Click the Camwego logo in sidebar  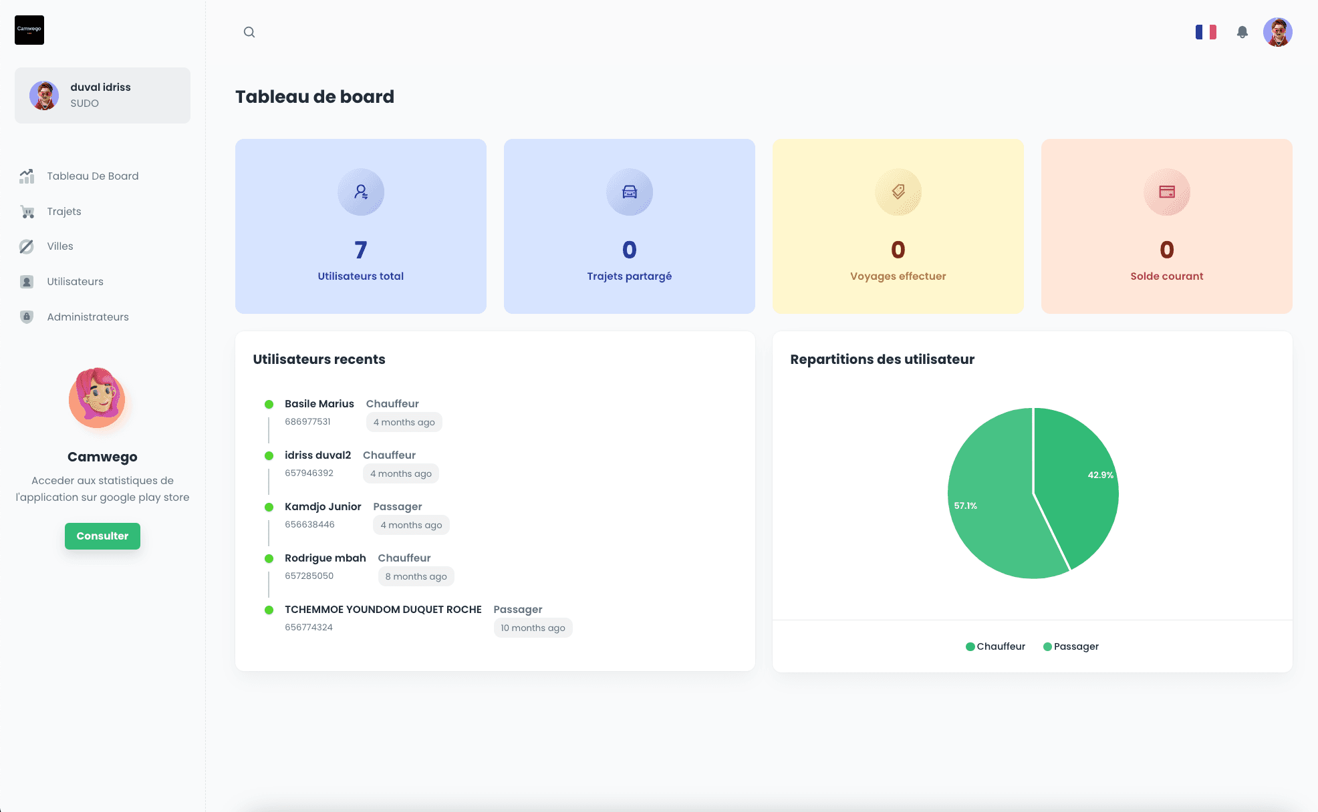pyautogui.click(x=29, y=30)
